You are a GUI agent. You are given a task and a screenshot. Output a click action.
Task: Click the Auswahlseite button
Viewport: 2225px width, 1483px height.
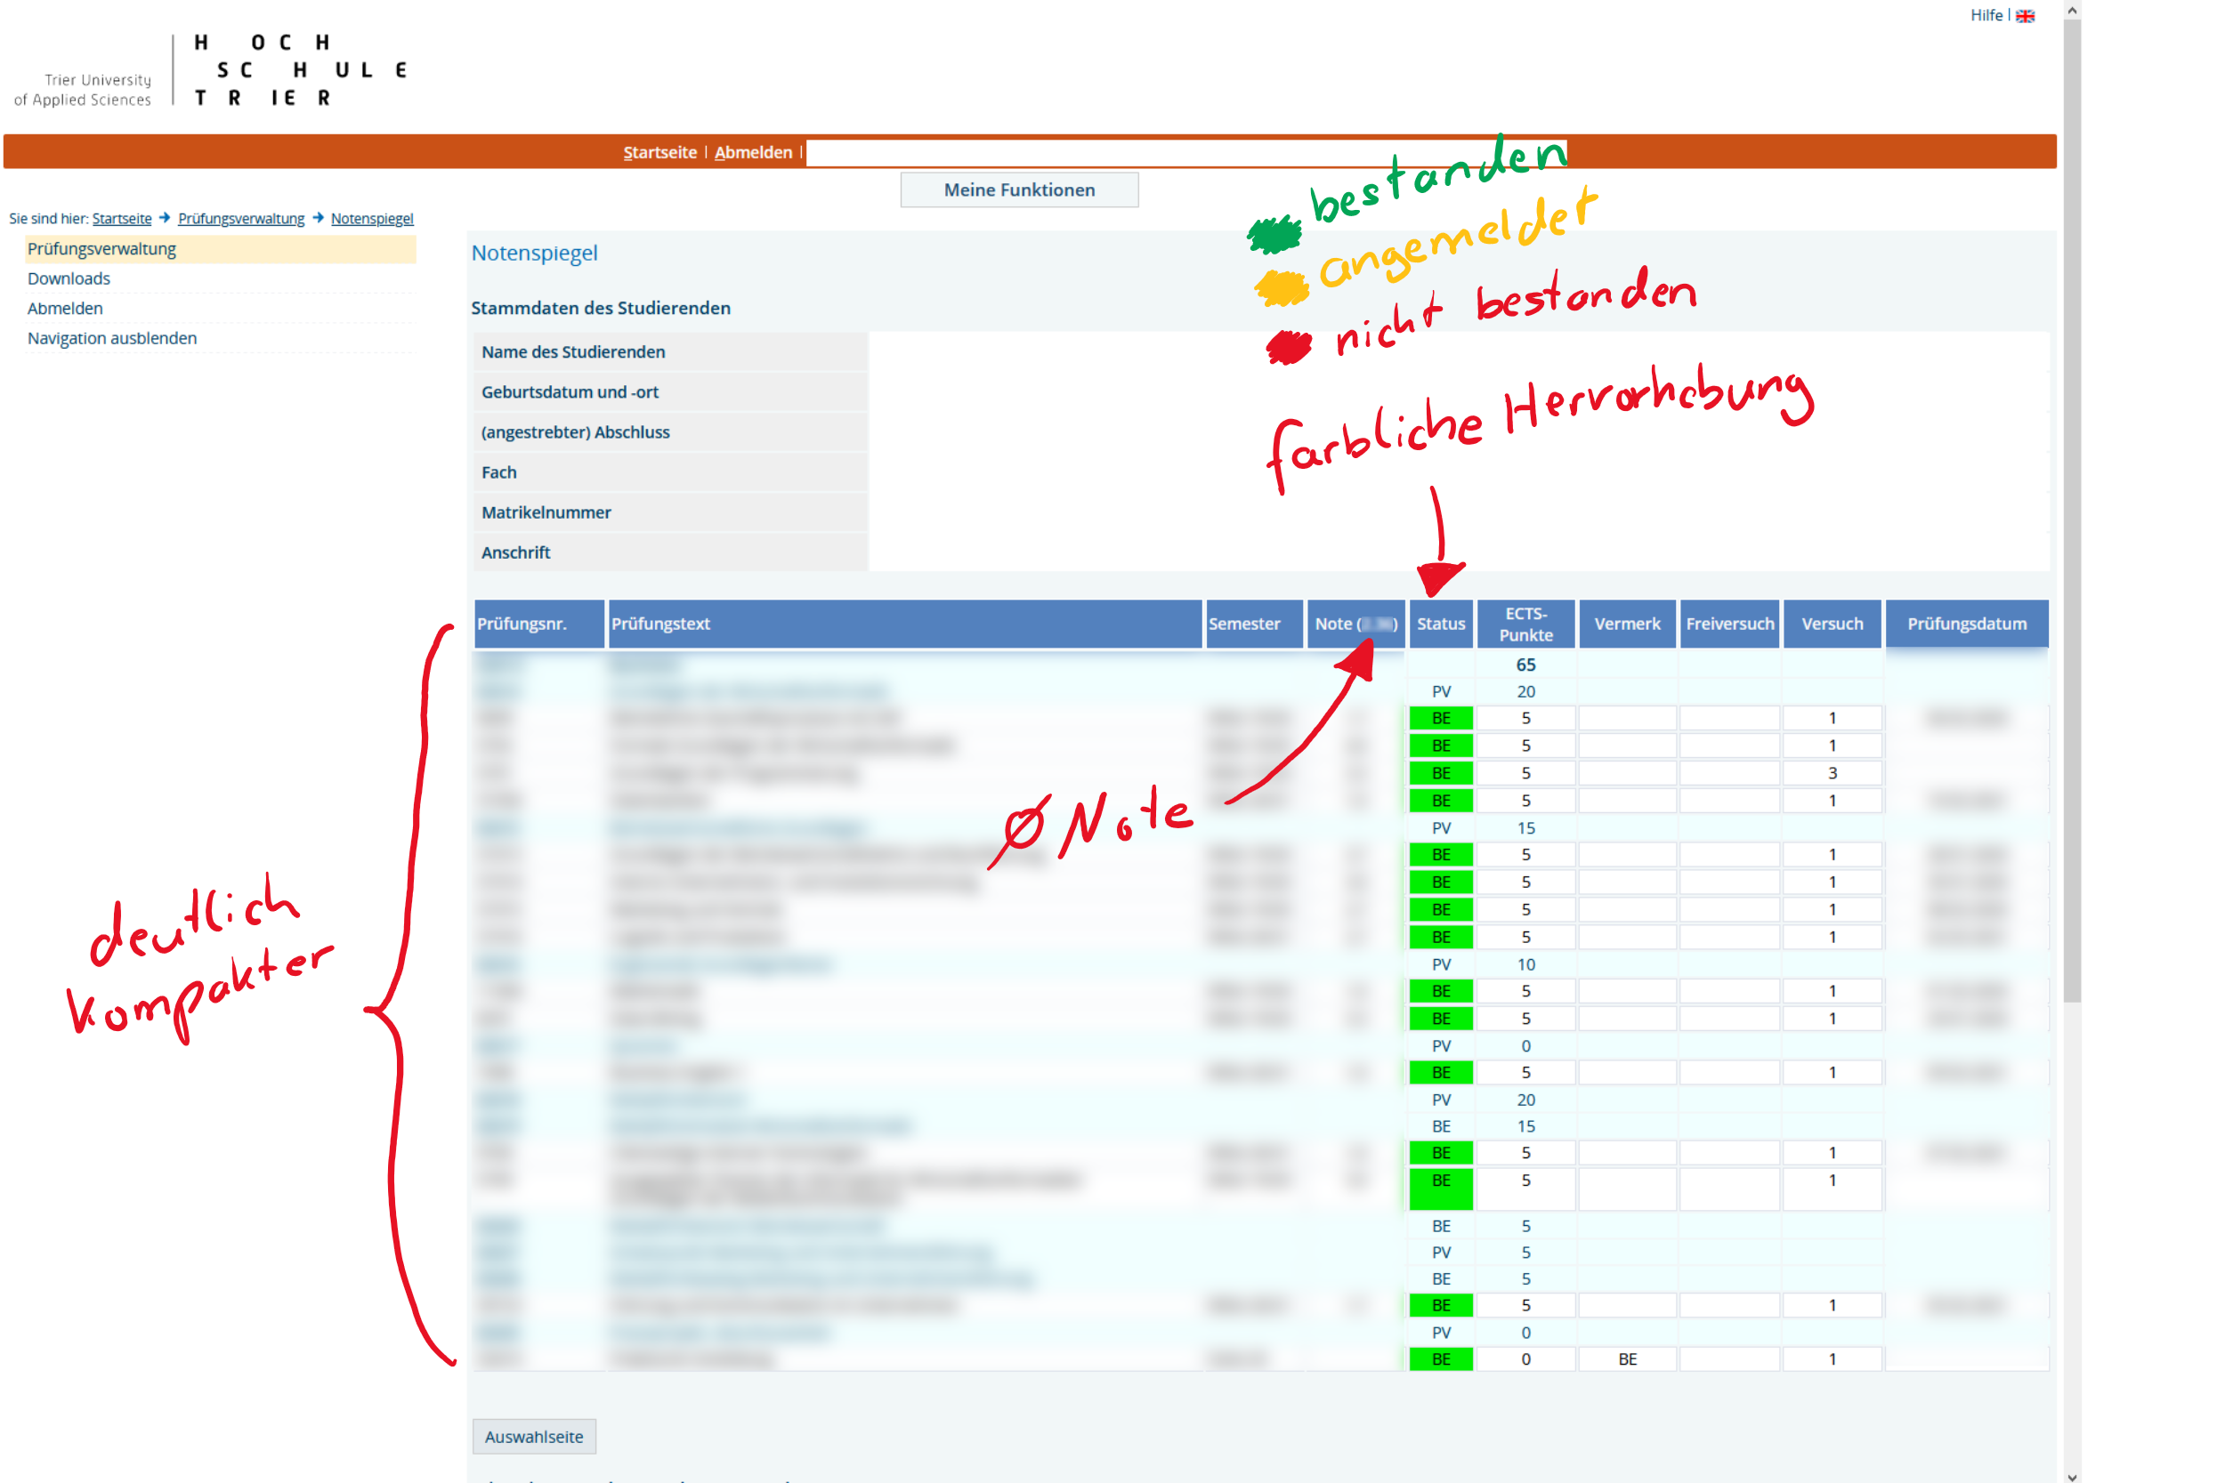(533, 1436)
